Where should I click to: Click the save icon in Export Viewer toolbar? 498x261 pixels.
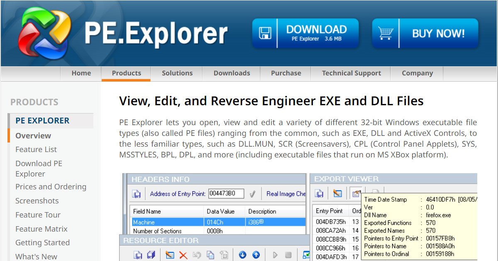[319, 193]
